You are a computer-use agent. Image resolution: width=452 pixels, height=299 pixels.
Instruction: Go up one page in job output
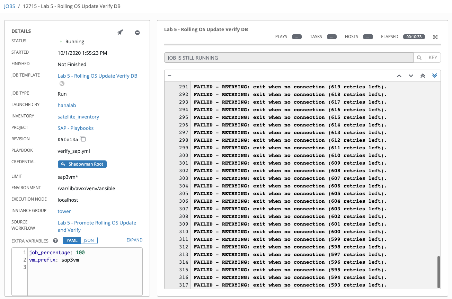coord(399,76)
